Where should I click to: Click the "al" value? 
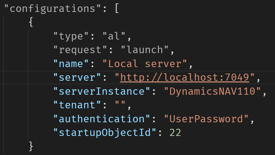point(114,36)
